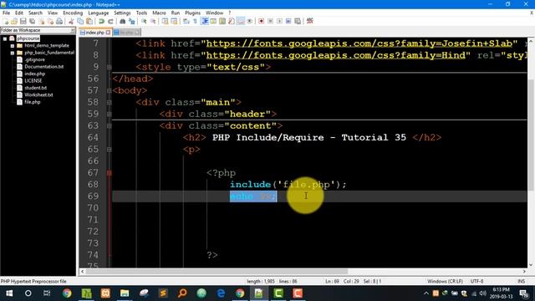The image size is (535, 301).
Task: Toggle INS mode in status bar
Action: click(521, 281)
